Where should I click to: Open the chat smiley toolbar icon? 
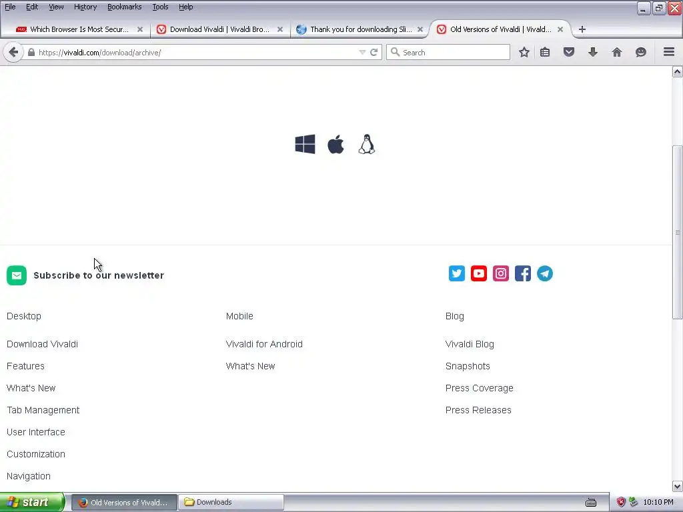(x=641, y=52)
